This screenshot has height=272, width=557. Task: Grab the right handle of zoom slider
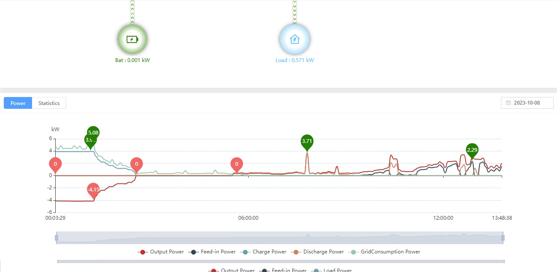[503, 238]
